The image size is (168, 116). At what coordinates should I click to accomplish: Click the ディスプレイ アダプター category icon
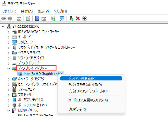tap(14, 68)
